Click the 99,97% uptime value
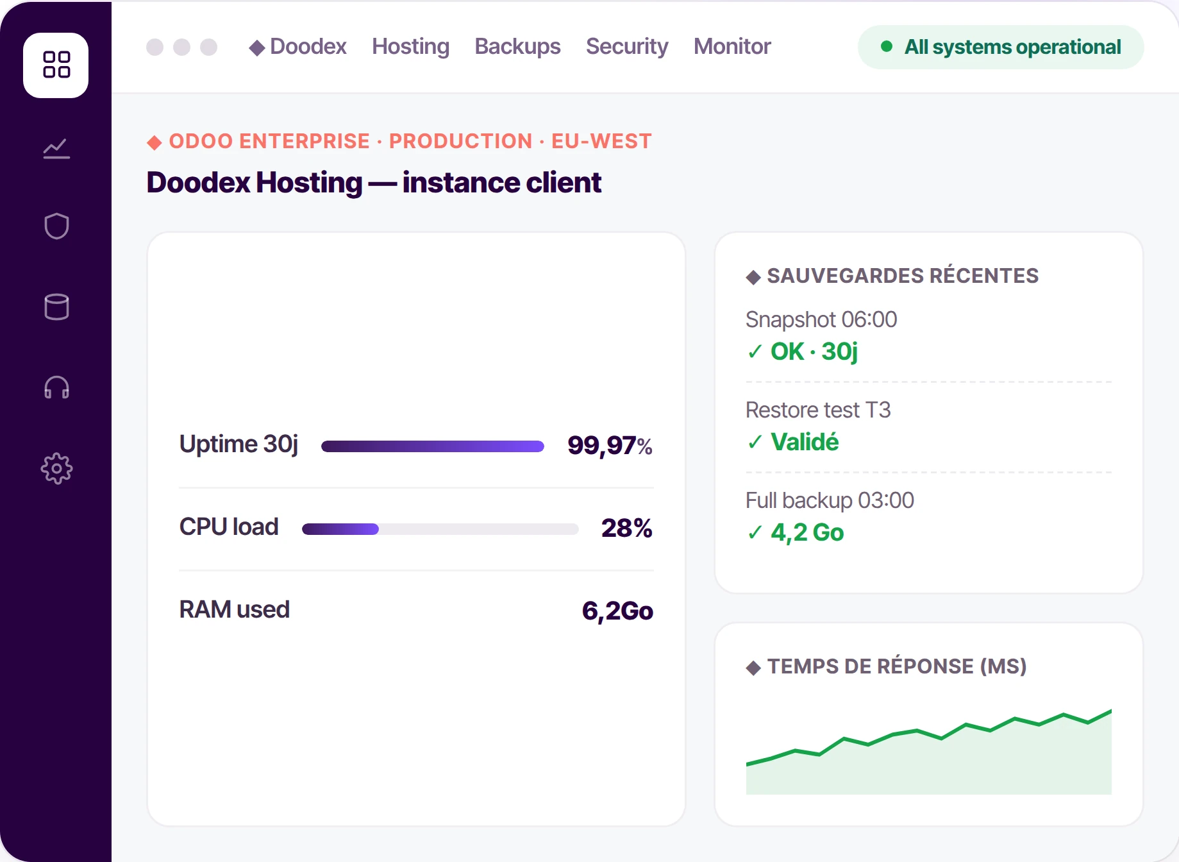Screen dimensions: 1179x862 pos(610,445)
